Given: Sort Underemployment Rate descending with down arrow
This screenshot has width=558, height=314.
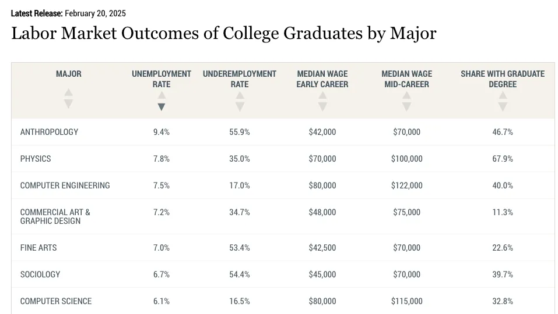Looking at the screenshot, I should [240, 107].
